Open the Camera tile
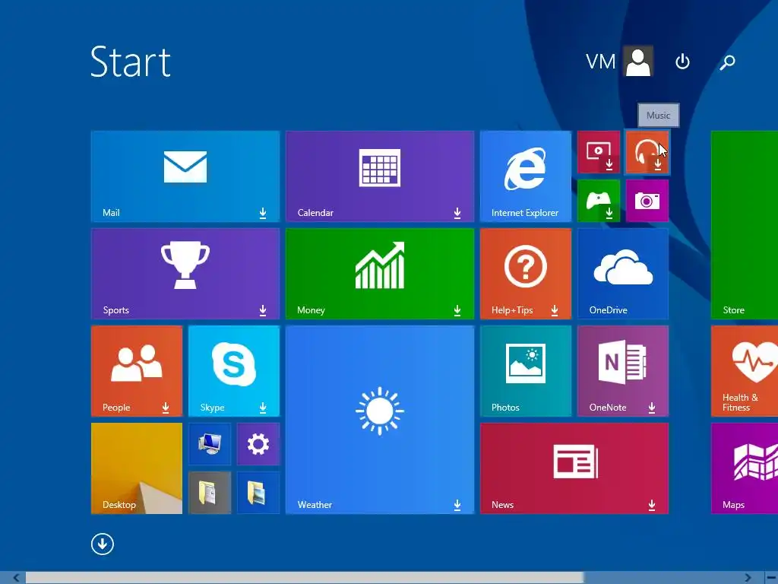The height and width of the screenshot is (584, 778). pos(647,201)
